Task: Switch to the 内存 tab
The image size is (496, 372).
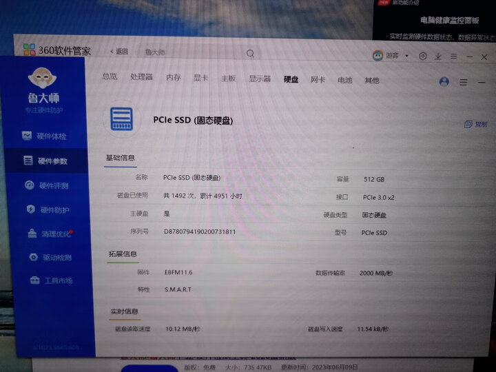Action: pos(173,78)
